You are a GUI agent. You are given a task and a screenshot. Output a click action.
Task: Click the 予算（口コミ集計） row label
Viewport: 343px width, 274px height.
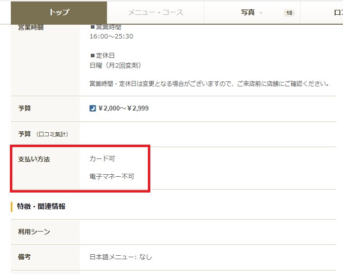click(43, 134)
